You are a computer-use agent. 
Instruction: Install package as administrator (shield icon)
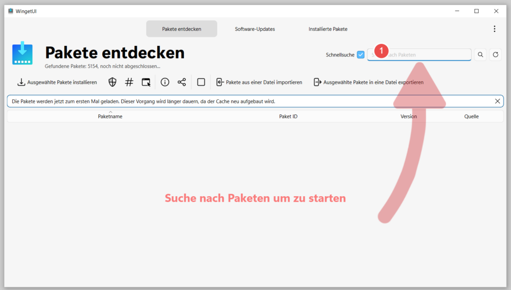[112, 82]
